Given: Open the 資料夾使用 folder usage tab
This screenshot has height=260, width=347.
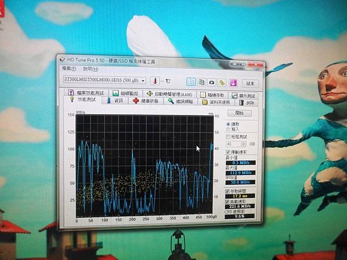Looking at the screenshot, I should tap(216, 102).
